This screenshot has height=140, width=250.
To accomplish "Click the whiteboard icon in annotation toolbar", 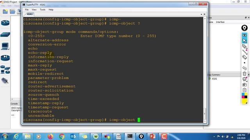I will [x=245, y=79].
